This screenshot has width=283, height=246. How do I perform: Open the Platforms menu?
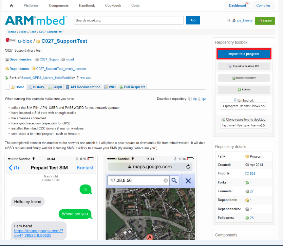[x=31, y=5]
